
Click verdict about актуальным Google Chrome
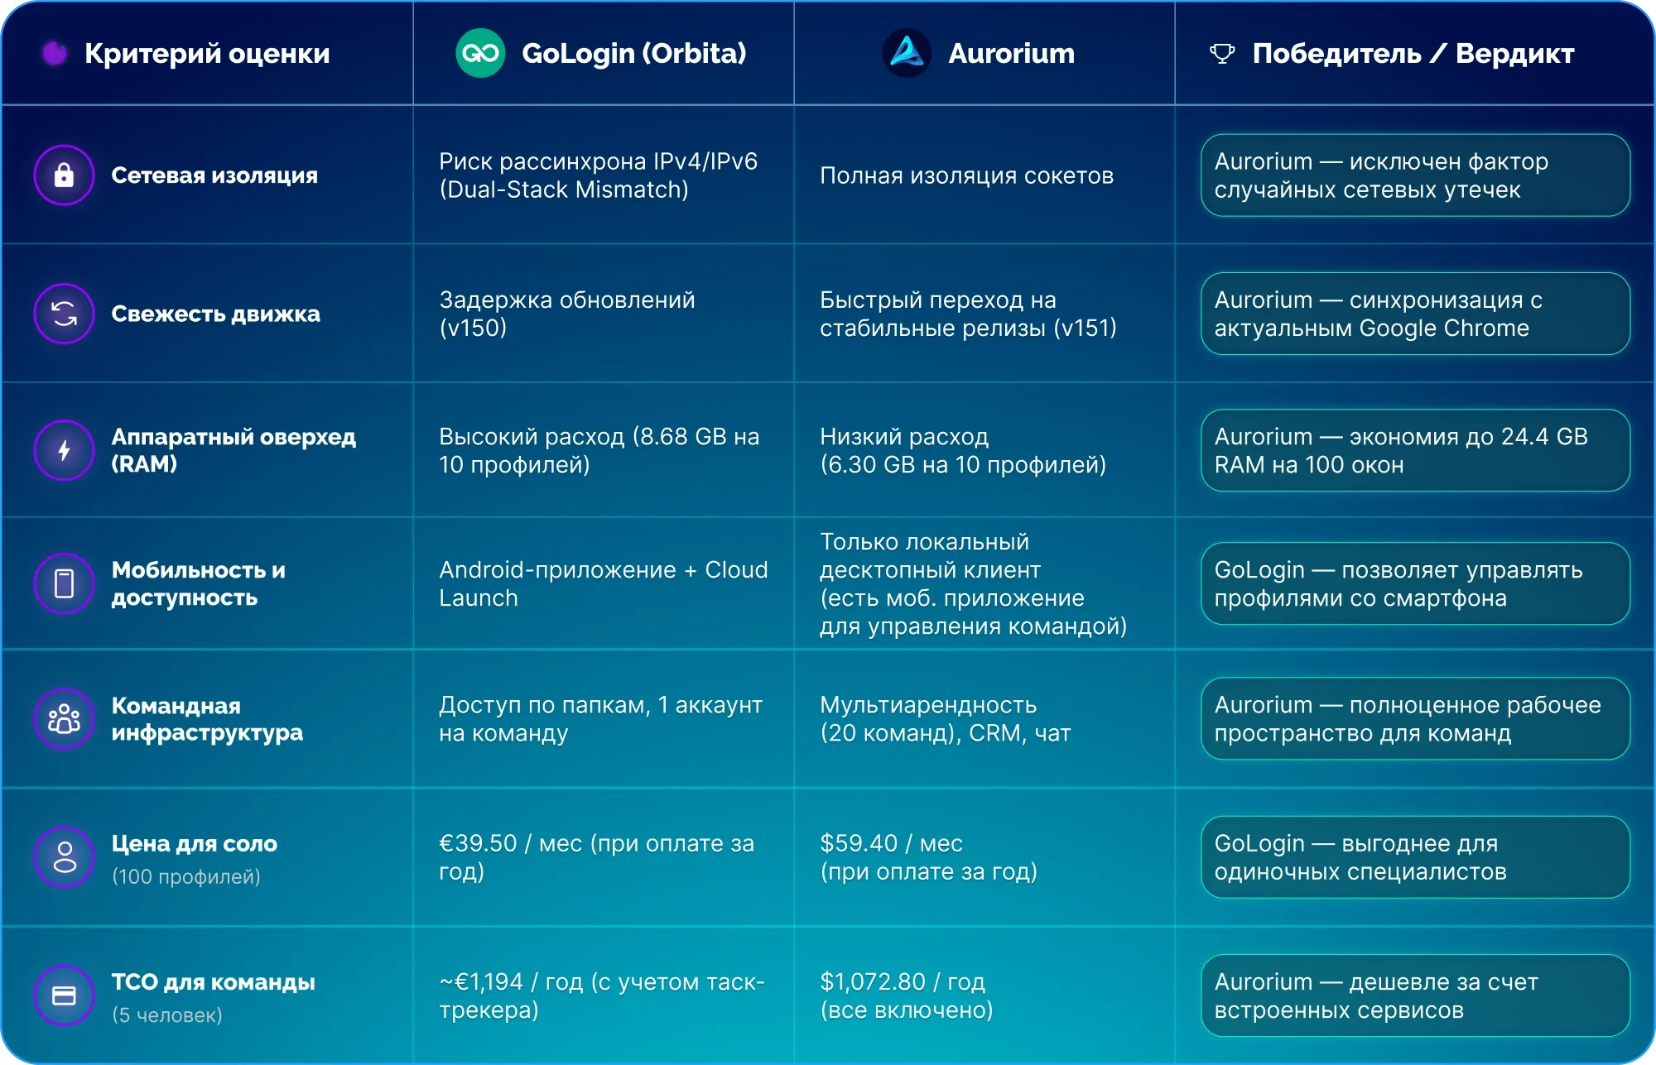1415,314
